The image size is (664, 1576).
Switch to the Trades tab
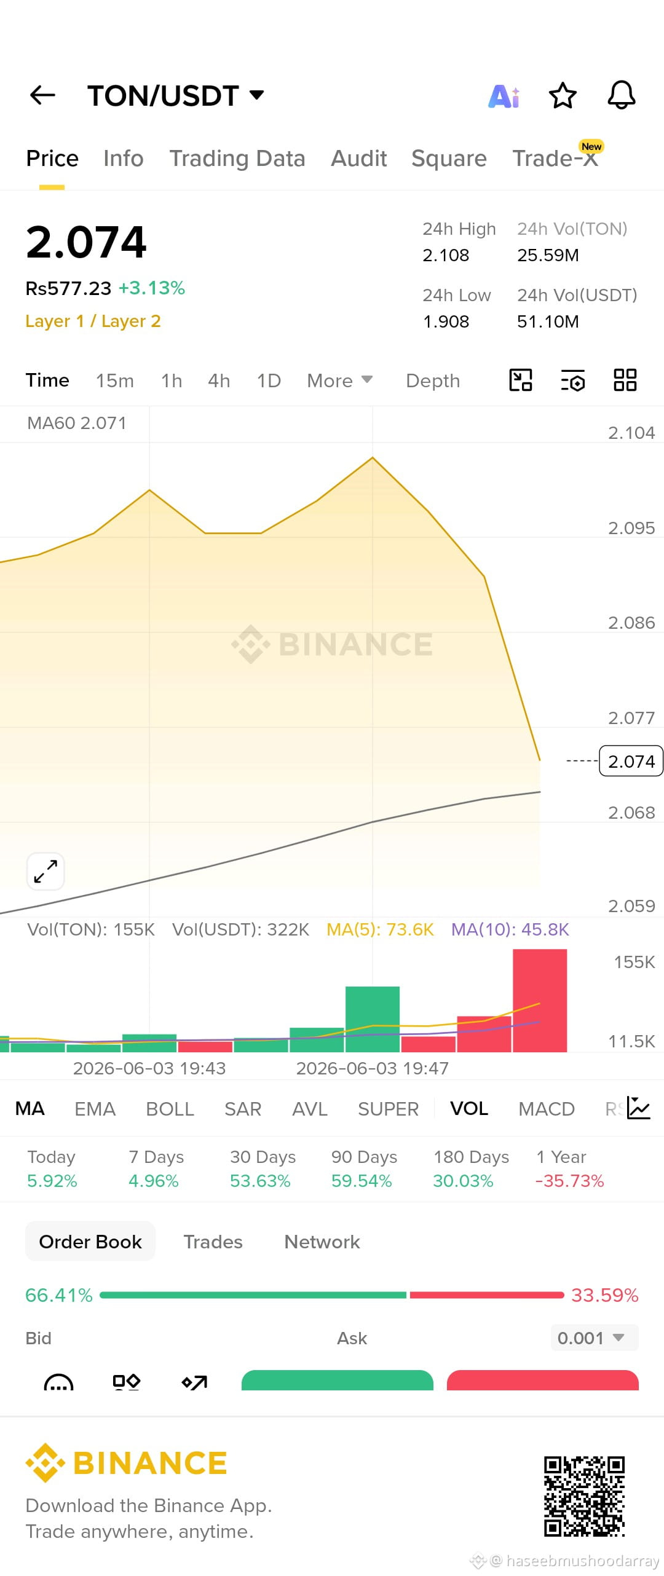coord(213,1242)
